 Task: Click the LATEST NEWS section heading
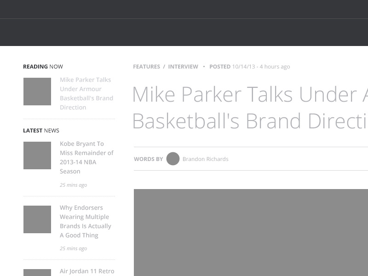click(41, 131)
